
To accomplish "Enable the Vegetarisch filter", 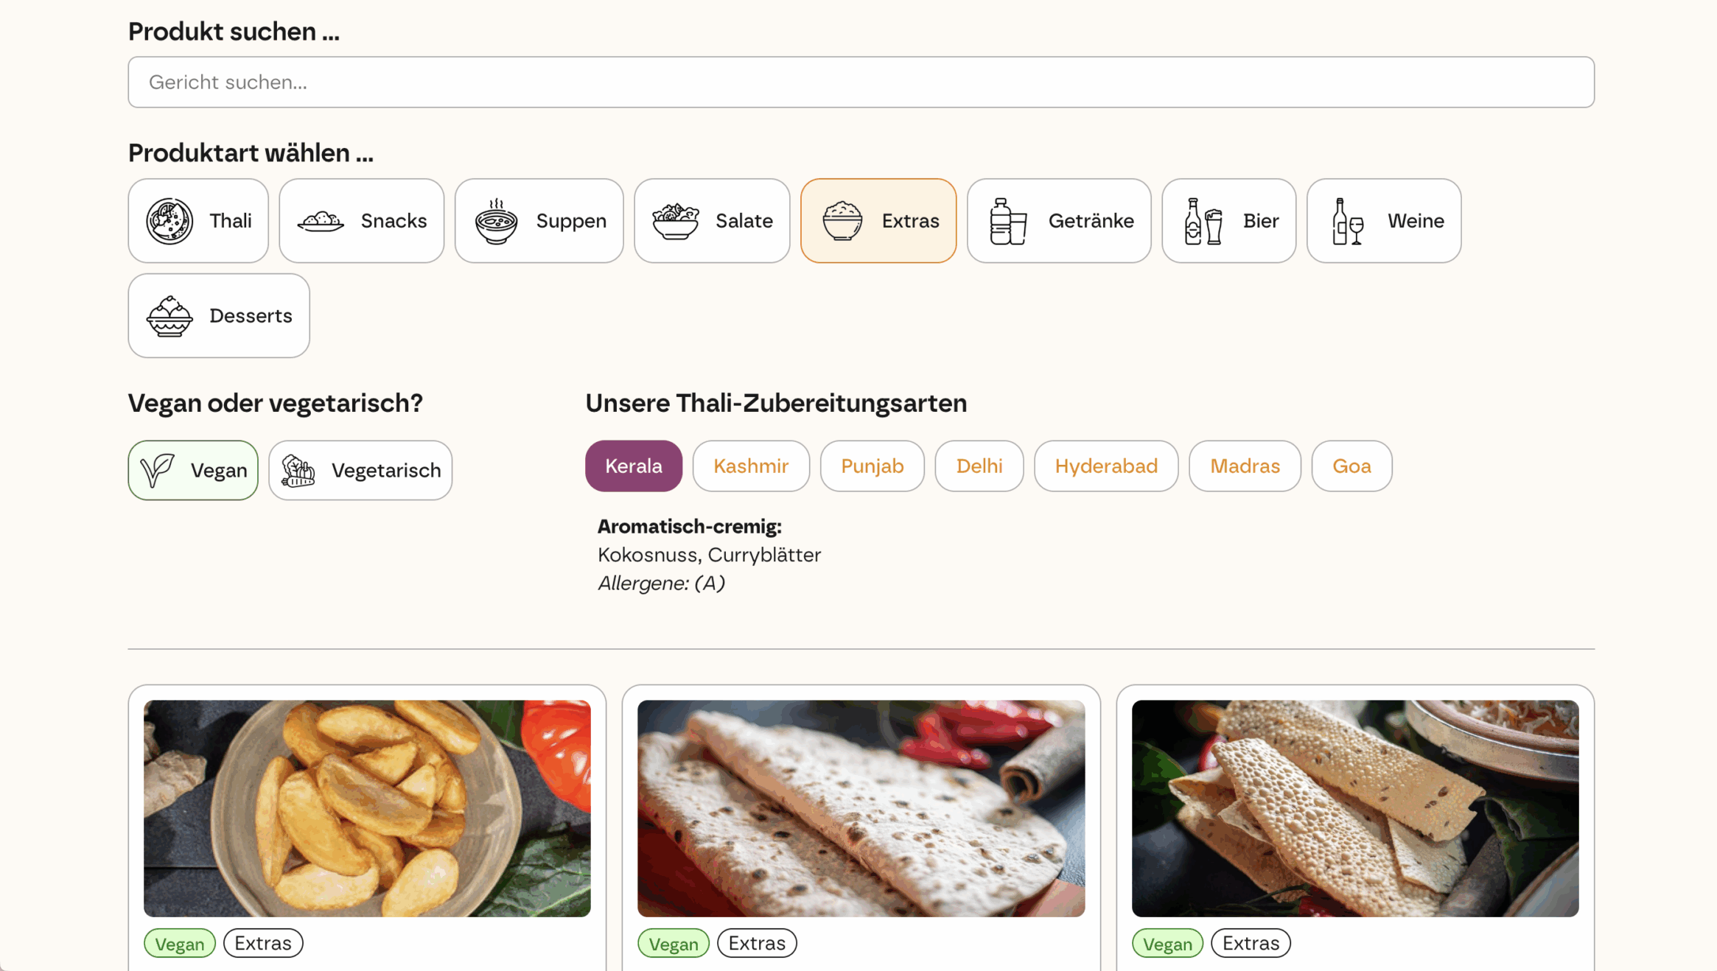I will [x=360, y=470].
